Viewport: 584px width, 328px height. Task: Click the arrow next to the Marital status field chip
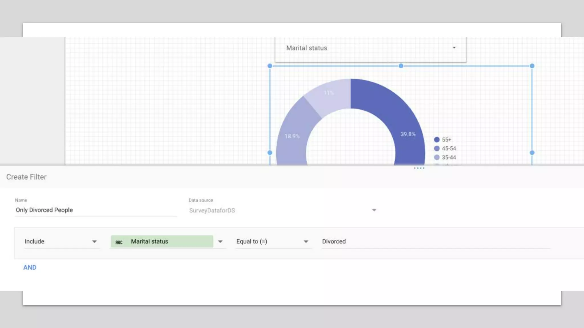point(220,241)
